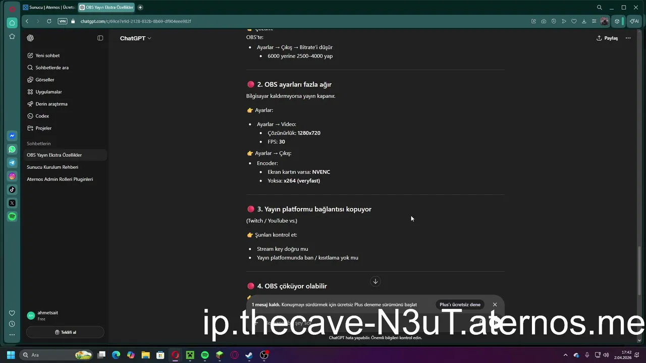Show hidden system tray icons
The height and width of the screenshot is (363, 646).
(565, 355)
